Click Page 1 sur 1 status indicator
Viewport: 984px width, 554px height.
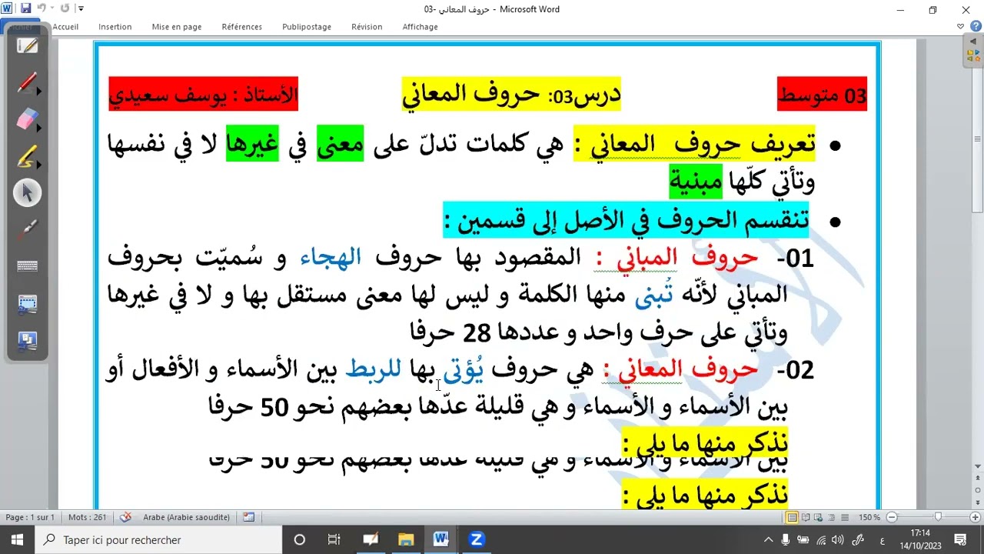click(30, 517)
